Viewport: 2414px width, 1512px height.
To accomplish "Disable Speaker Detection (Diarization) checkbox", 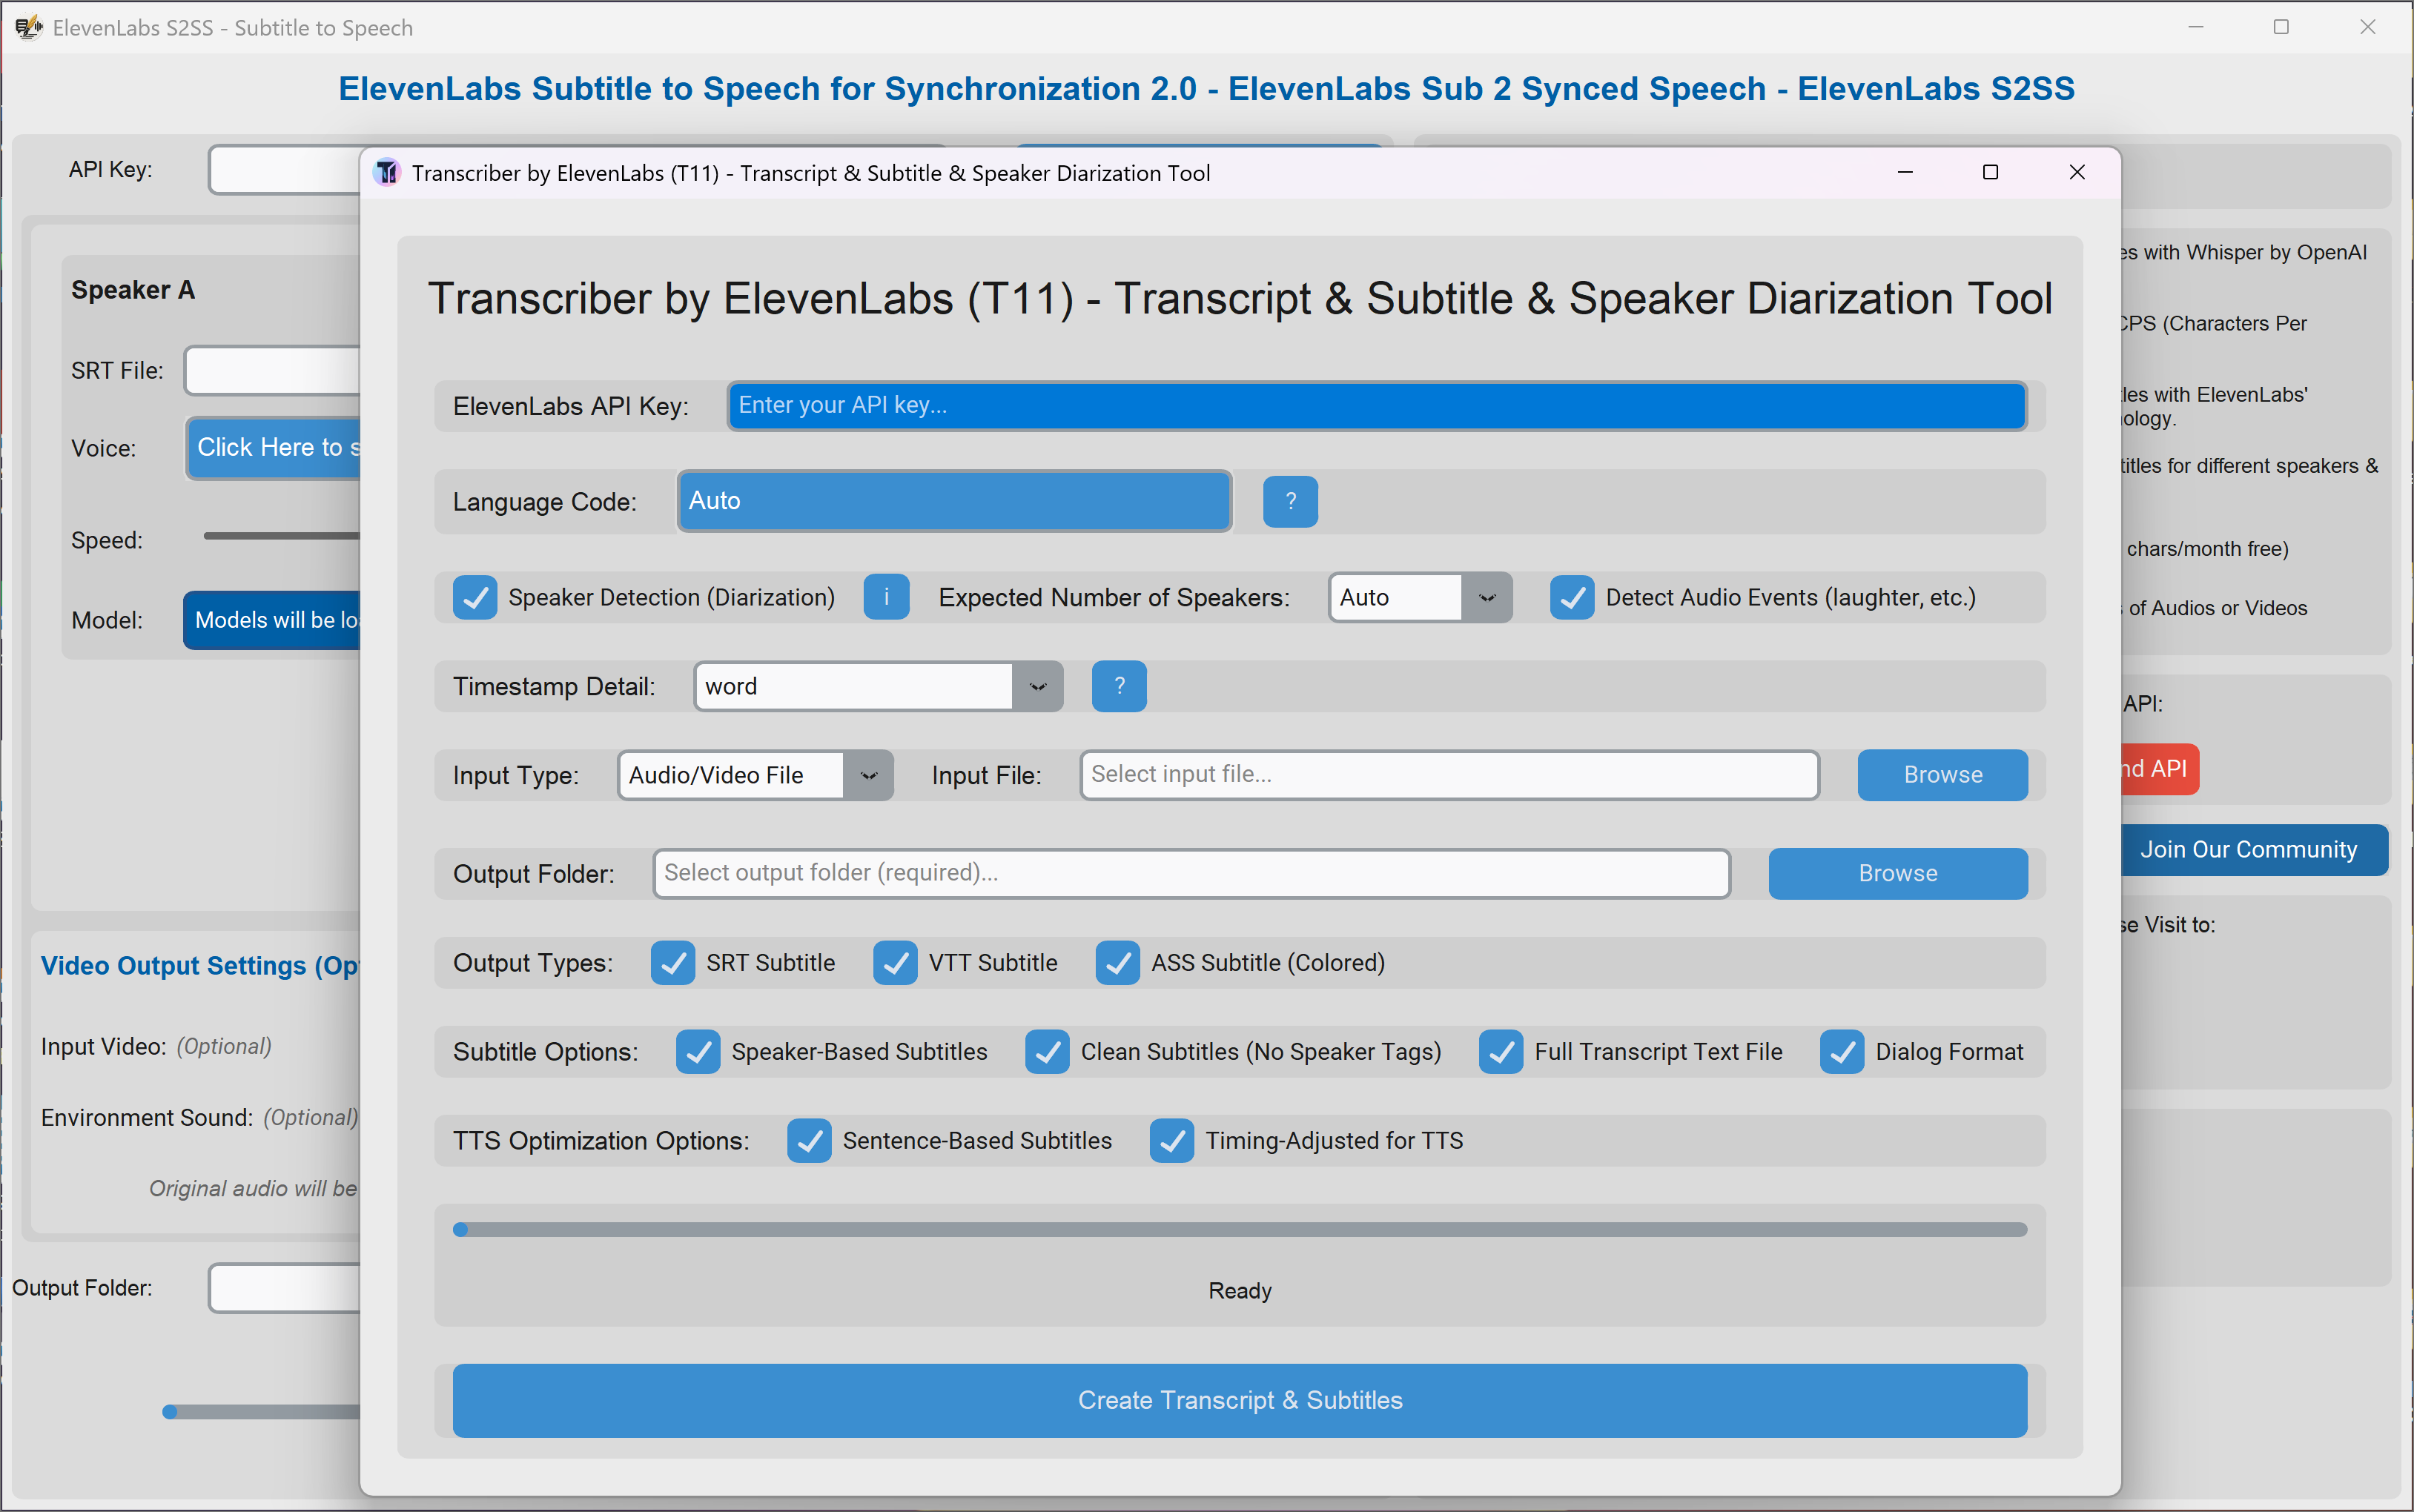I will click(475, 597).
